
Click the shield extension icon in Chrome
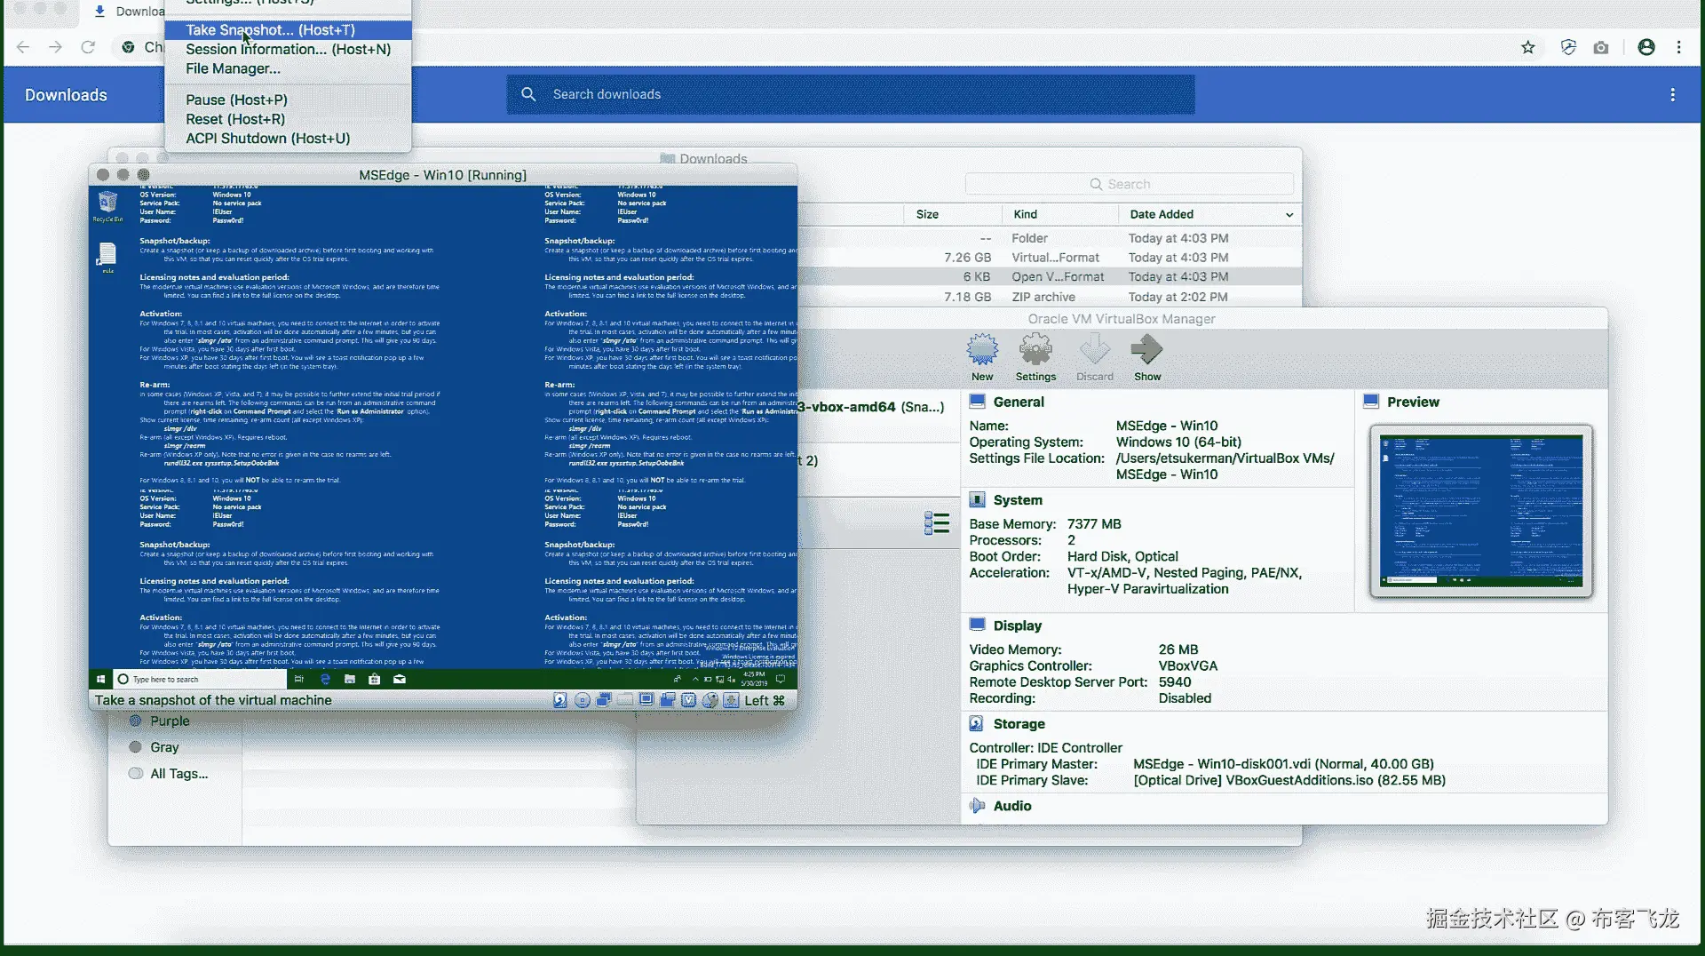pos(1568,47)
